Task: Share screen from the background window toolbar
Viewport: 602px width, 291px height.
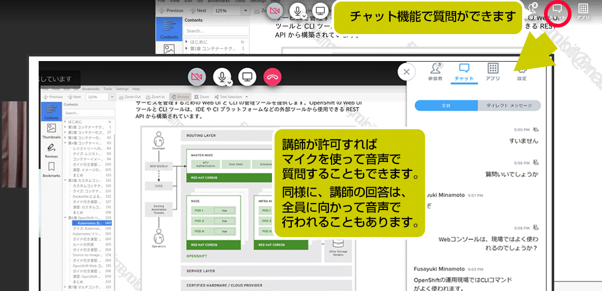Action: [321, 10]
